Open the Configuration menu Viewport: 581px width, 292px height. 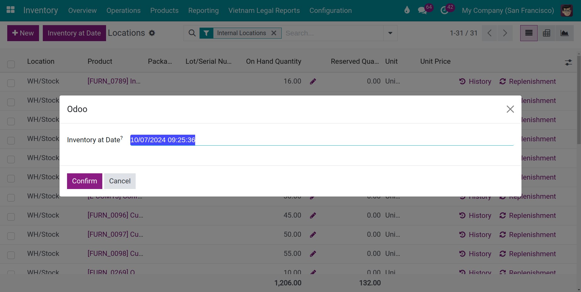coord(330,10)
